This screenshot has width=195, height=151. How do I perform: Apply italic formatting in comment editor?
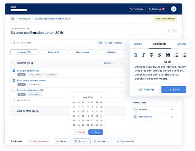(143, 55)
